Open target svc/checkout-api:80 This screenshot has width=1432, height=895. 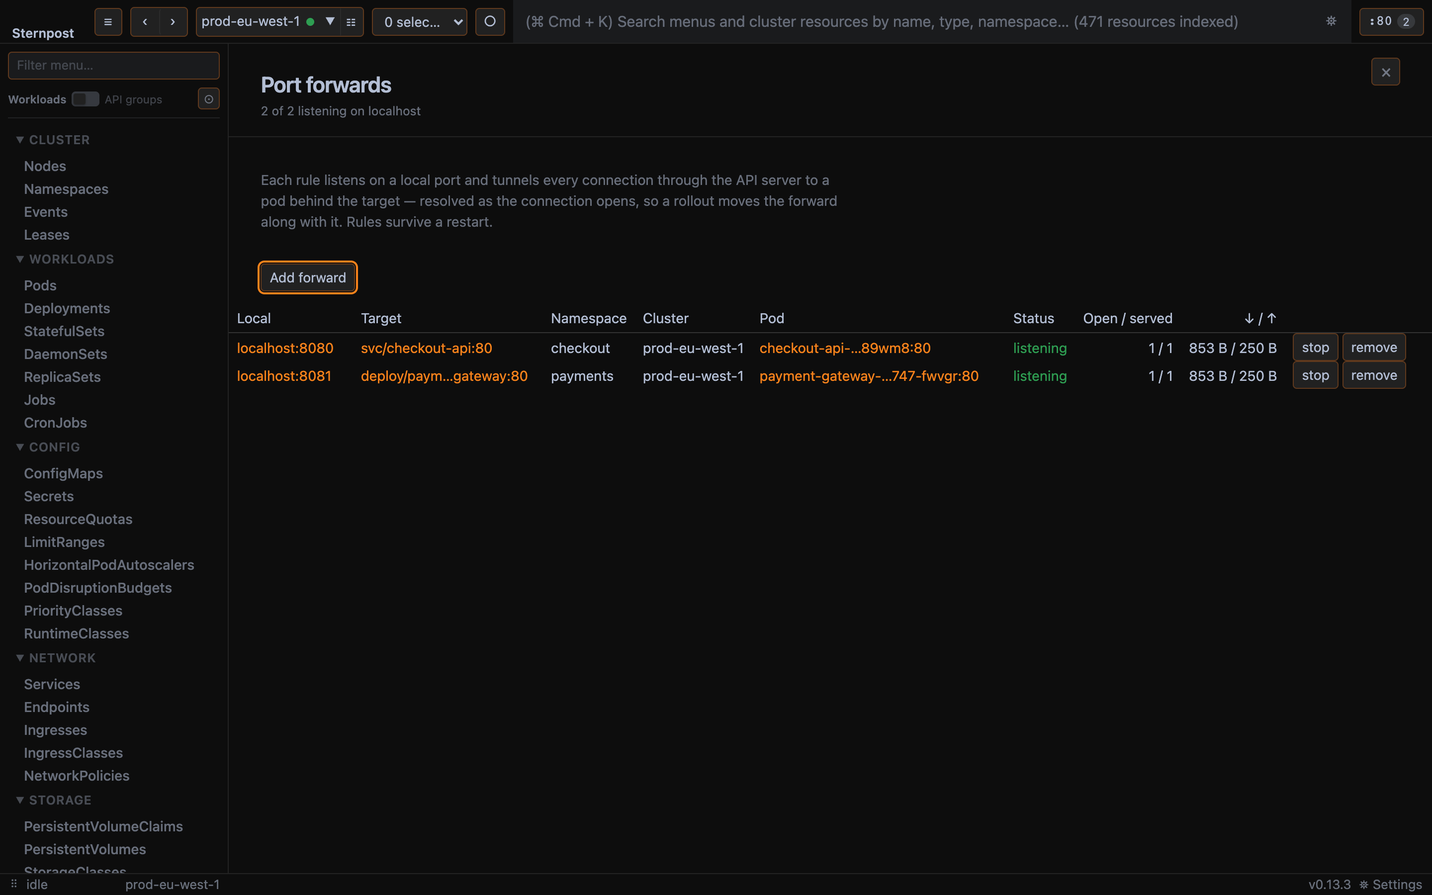(426, 348)
